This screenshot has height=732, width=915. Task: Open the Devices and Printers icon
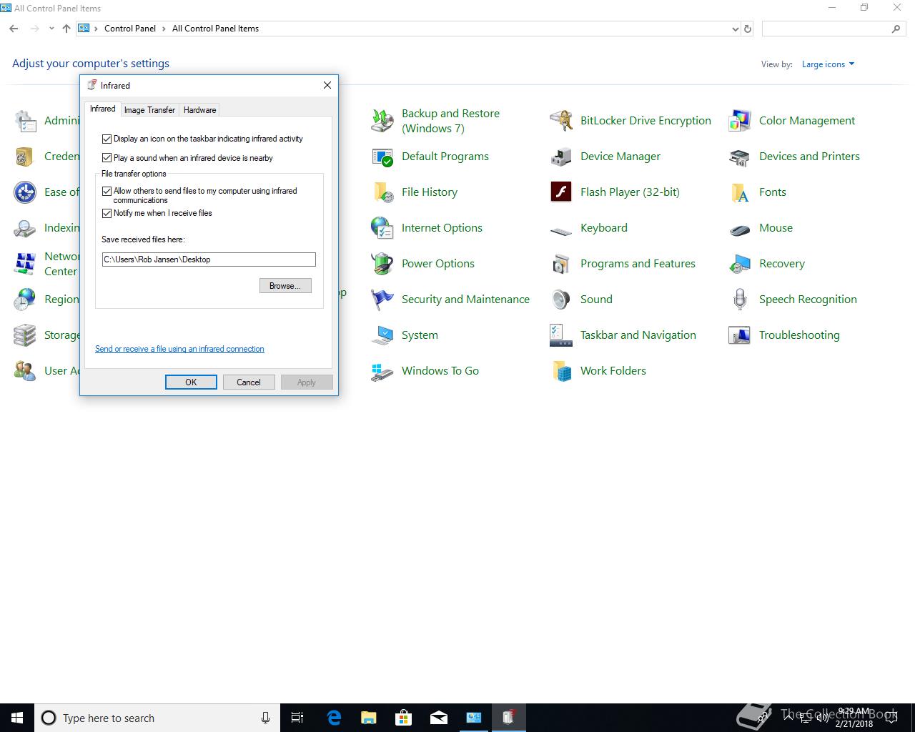[740, 157]
